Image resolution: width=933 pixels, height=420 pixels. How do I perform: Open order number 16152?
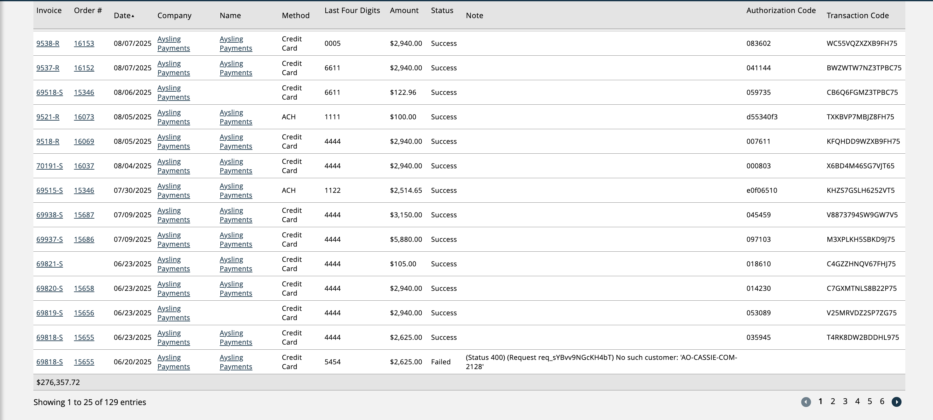click(x=84, y=68)
